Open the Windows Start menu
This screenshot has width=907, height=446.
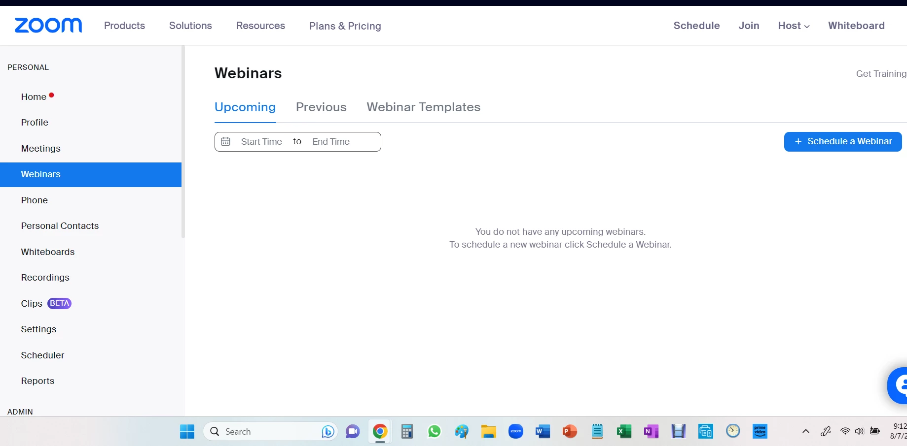187,432
